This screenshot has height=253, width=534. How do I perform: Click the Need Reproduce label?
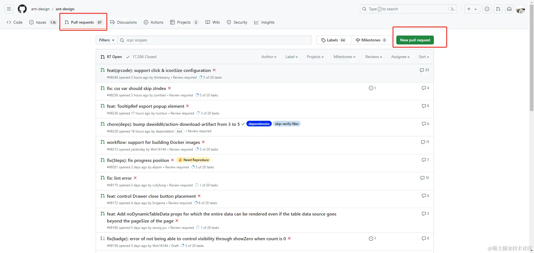tap(194, 160)
